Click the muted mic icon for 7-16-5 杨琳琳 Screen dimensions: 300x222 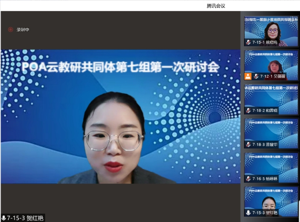pos(248,179)
